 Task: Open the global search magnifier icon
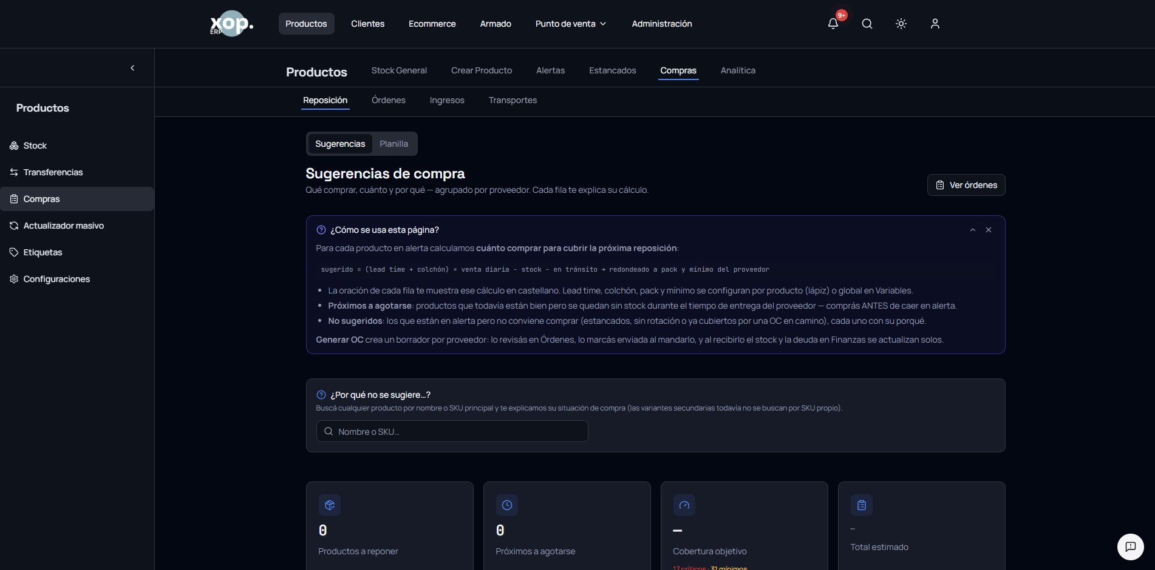867,24
